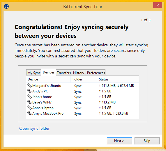Skip the tour with the Skip button
The height and width of the screenshot is (151, 166).
[147, 141]
